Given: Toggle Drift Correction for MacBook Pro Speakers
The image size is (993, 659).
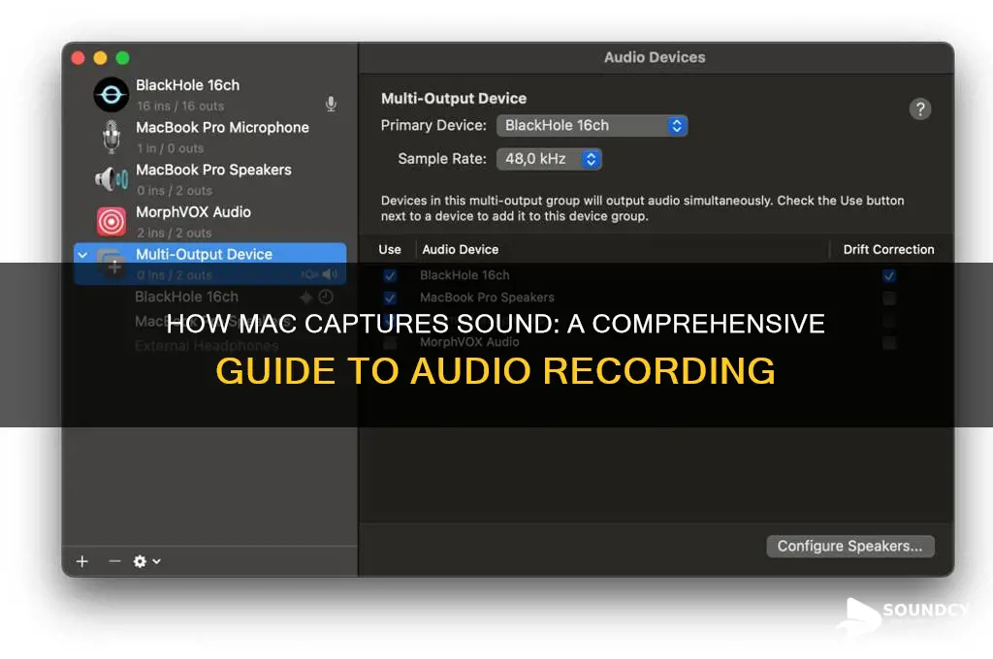Looking at the screenshot, I should (x=889, y=298).
